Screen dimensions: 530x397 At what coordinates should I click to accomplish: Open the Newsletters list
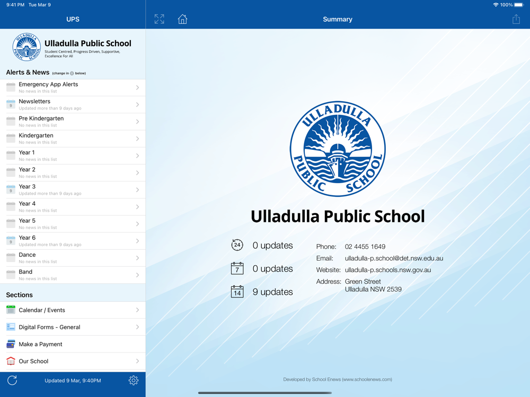coord(73,105)
